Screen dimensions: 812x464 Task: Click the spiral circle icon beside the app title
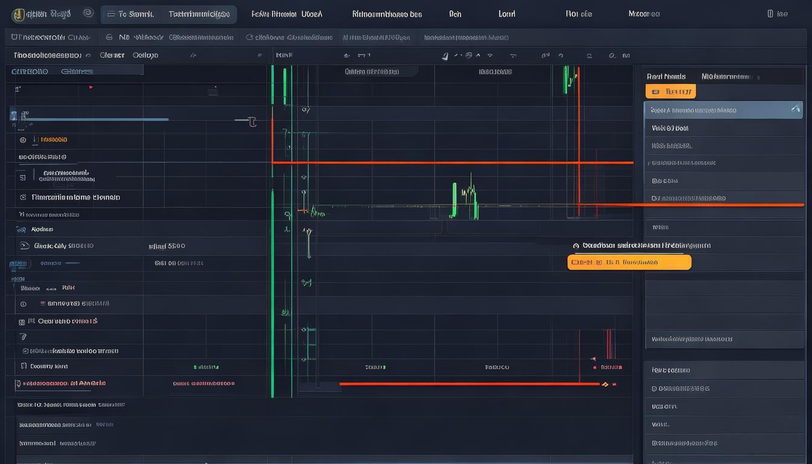click(88, 13)
